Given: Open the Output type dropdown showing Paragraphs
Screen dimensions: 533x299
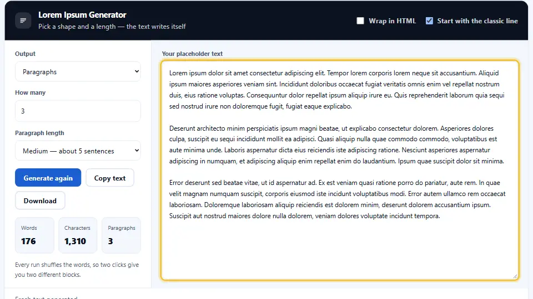Looking at the screenshot, I should pos(78,71).
